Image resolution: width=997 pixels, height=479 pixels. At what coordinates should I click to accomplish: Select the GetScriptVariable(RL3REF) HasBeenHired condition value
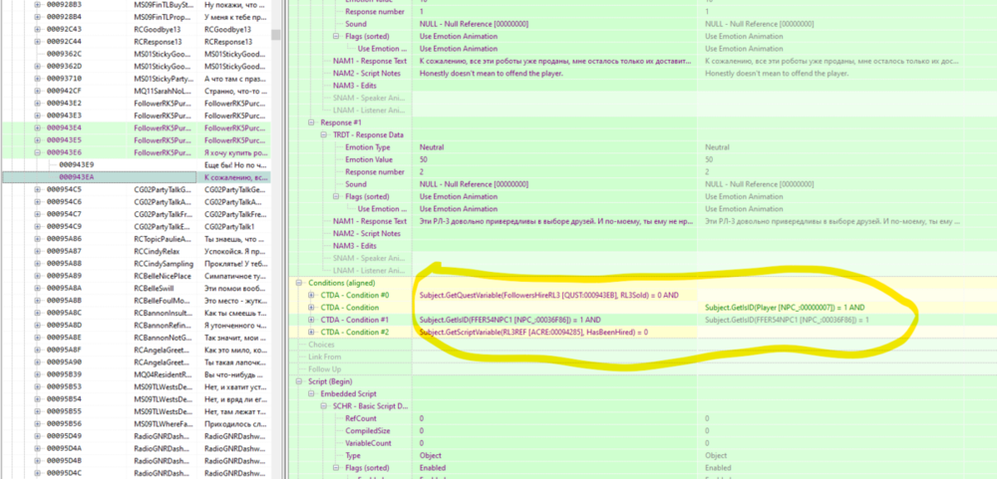[533, 333]
